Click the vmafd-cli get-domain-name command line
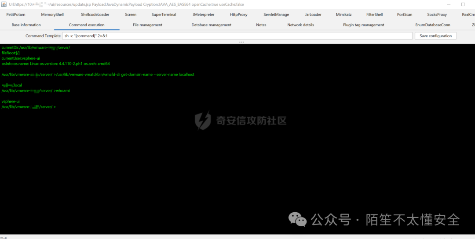Viewport: 475px width, 239px height. (98, 74)
